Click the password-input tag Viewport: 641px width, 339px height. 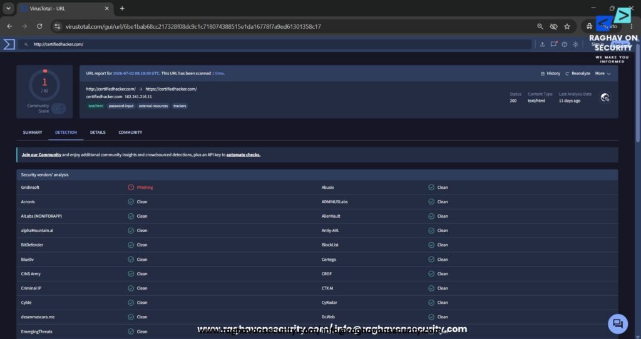(x=121, y=106)
